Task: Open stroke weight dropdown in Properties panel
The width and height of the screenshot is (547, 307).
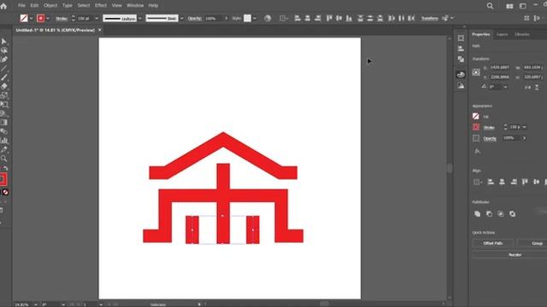Action: pos(524,127)
